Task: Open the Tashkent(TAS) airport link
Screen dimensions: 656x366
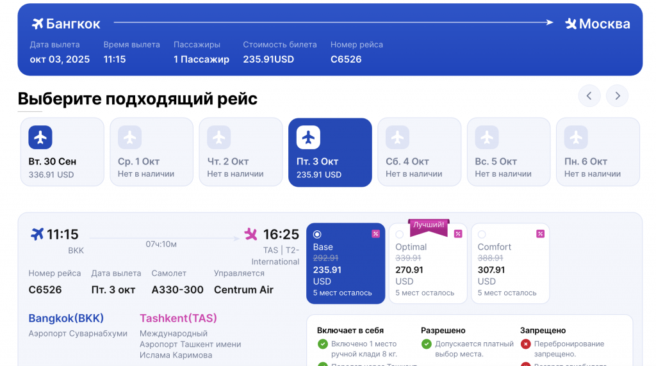Action: (x=178, y=319)
